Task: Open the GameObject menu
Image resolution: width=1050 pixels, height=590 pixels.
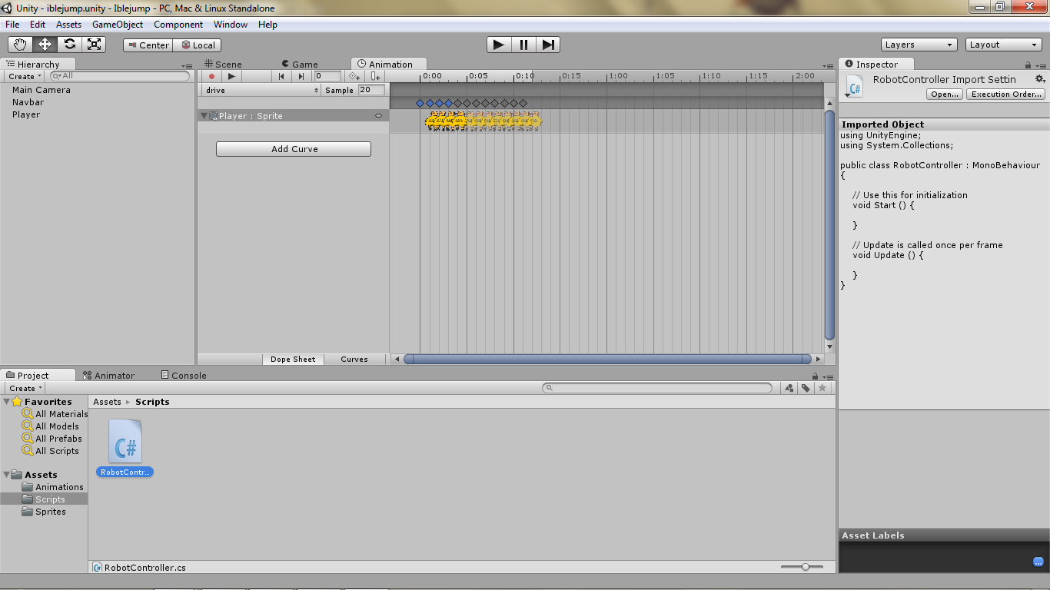Action: [x=118, y=24]
